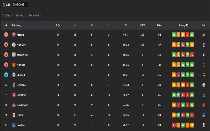Click the red L badge in Arsenal's form
The height and width of the screenshot is (131, 210).
click(187, 35)
